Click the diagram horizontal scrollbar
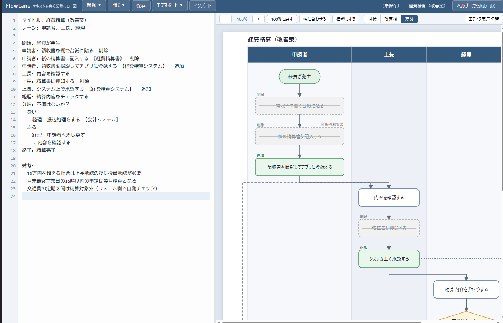 pyautogui.click(x=321, y=322)
